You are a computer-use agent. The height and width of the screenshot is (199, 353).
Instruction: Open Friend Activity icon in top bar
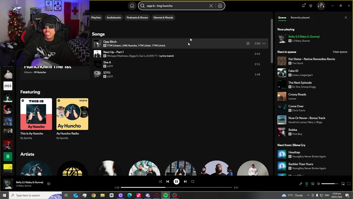pyautogui.click(x=311, y=6)
